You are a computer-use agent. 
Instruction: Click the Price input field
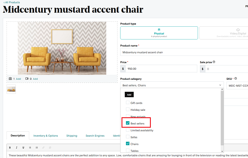(161, 69)
